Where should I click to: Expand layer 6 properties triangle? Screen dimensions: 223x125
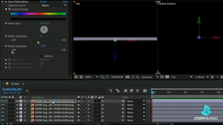[17, 120]
